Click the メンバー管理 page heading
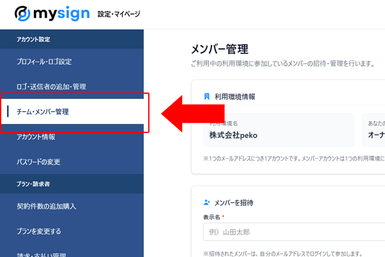Screen dimensions: 385x257 pyautogui.click(x=219, y=49)
